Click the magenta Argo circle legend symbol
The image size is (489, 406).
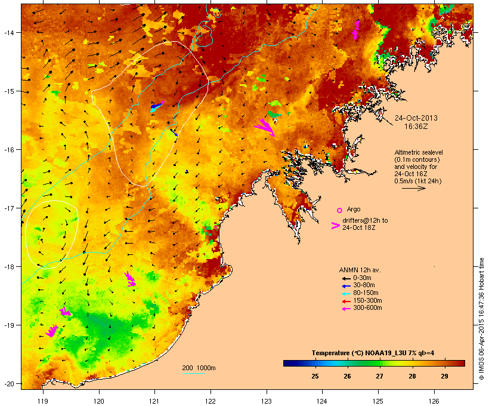[x=340, y=211]
